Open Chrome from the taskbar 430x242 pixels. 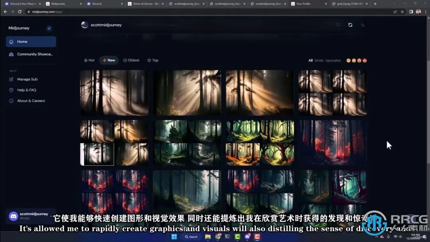pos(218,237)
